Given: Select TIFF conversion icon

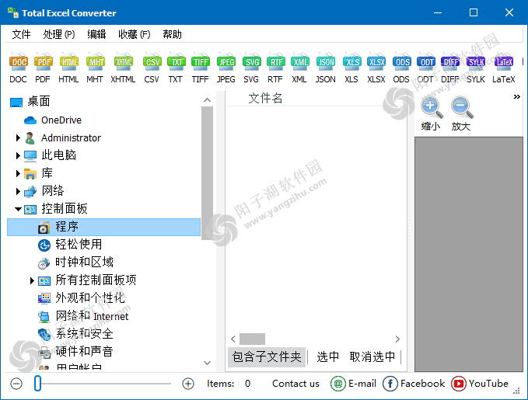Looking at the screenshot, I should click(x=201, y=62).
